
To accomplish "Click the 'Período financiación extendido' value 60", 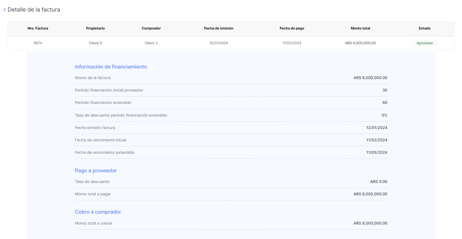I will pos(385,103).
